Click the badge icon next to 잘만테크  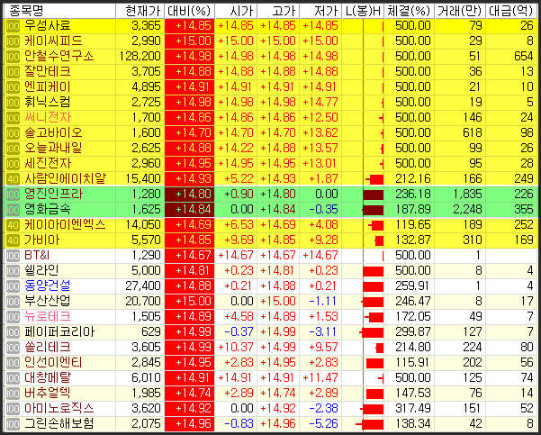14,72
